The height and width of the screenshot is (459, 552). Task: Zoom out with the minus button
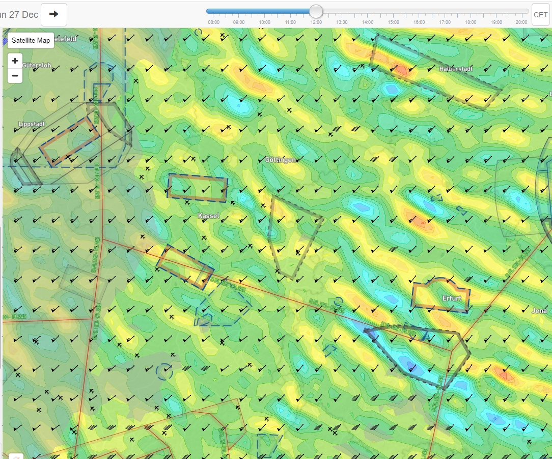pyautogui.click(x=15, y=76)
